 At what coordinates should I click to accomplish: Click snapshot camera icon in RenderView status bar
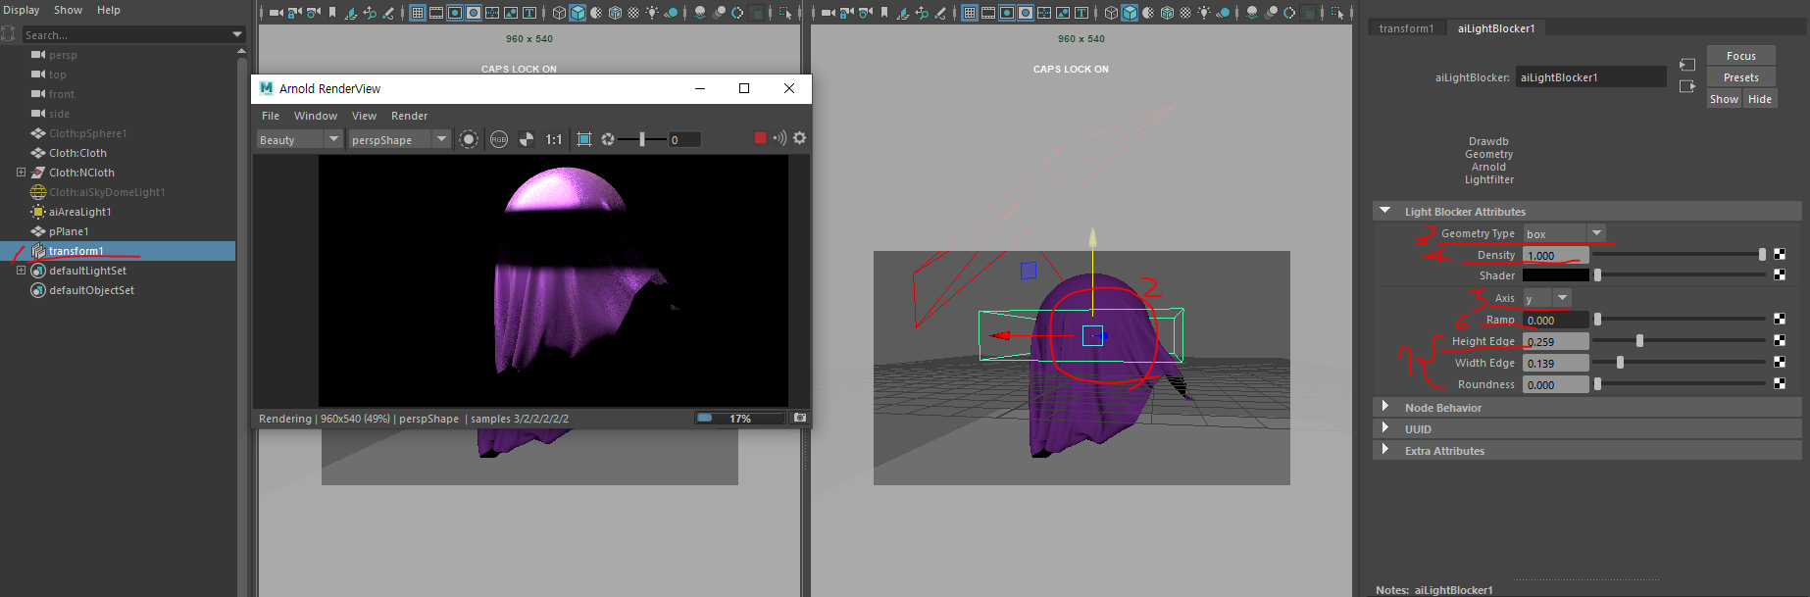point(800,418)
